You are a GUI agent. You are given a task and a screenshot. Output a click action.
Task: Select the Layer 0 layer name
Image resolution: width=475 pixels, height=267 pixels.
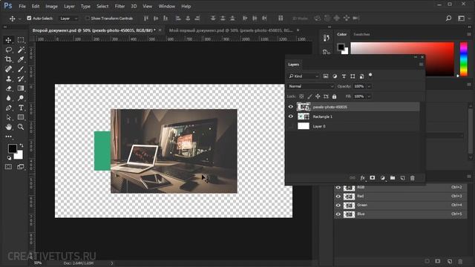pyautogui.click(x=319, y=126)
